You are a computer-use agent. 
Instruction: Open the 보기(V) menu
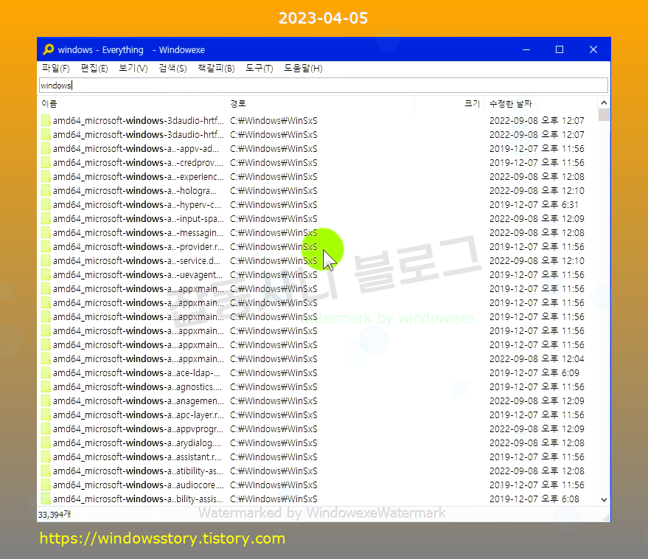(133, 69)
